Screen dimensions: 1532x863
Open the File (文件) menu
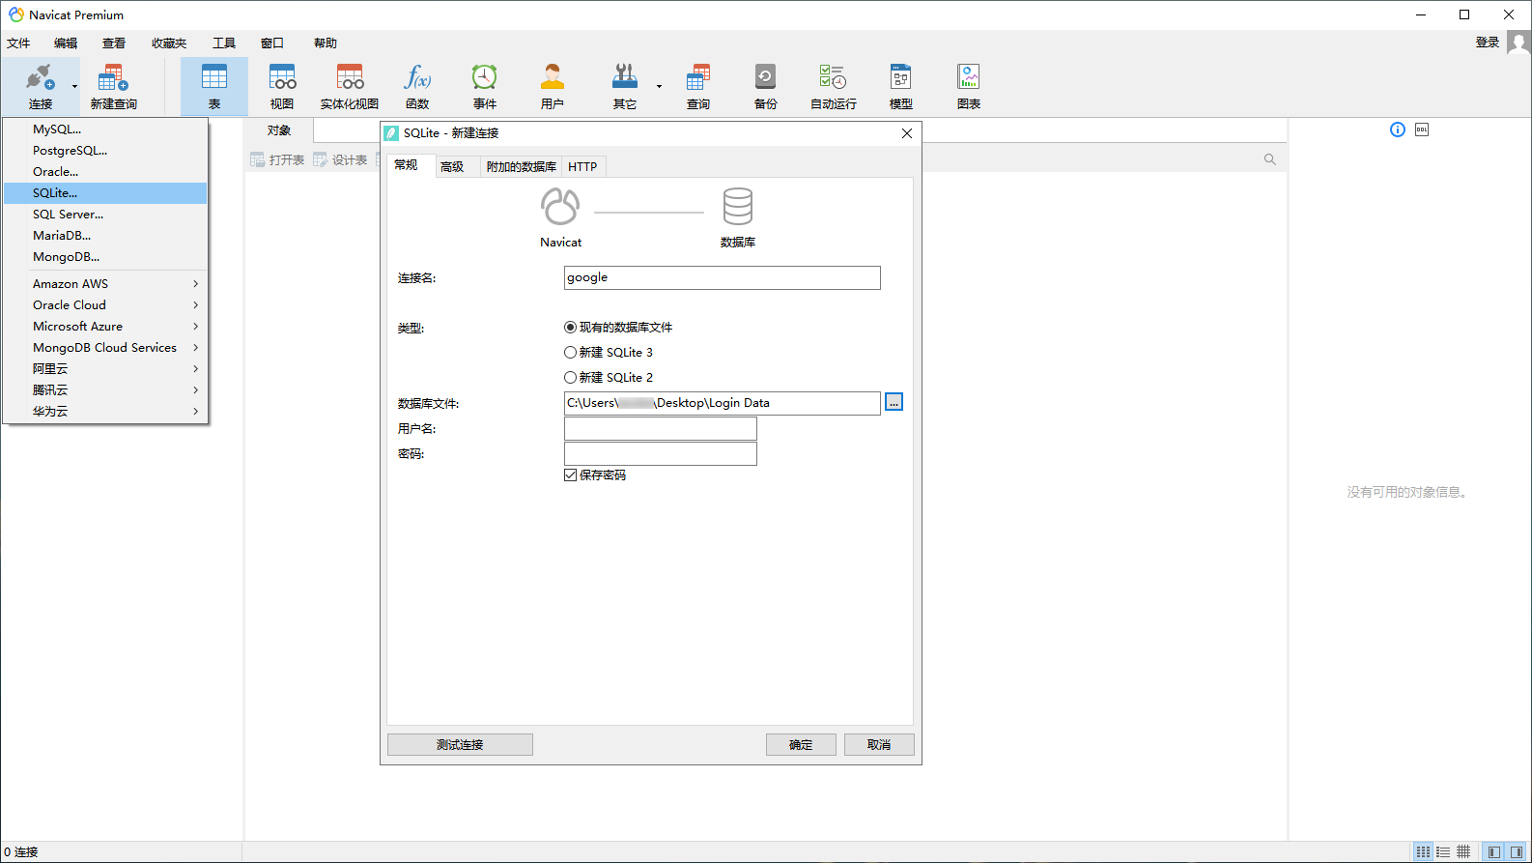click(18, 43)
